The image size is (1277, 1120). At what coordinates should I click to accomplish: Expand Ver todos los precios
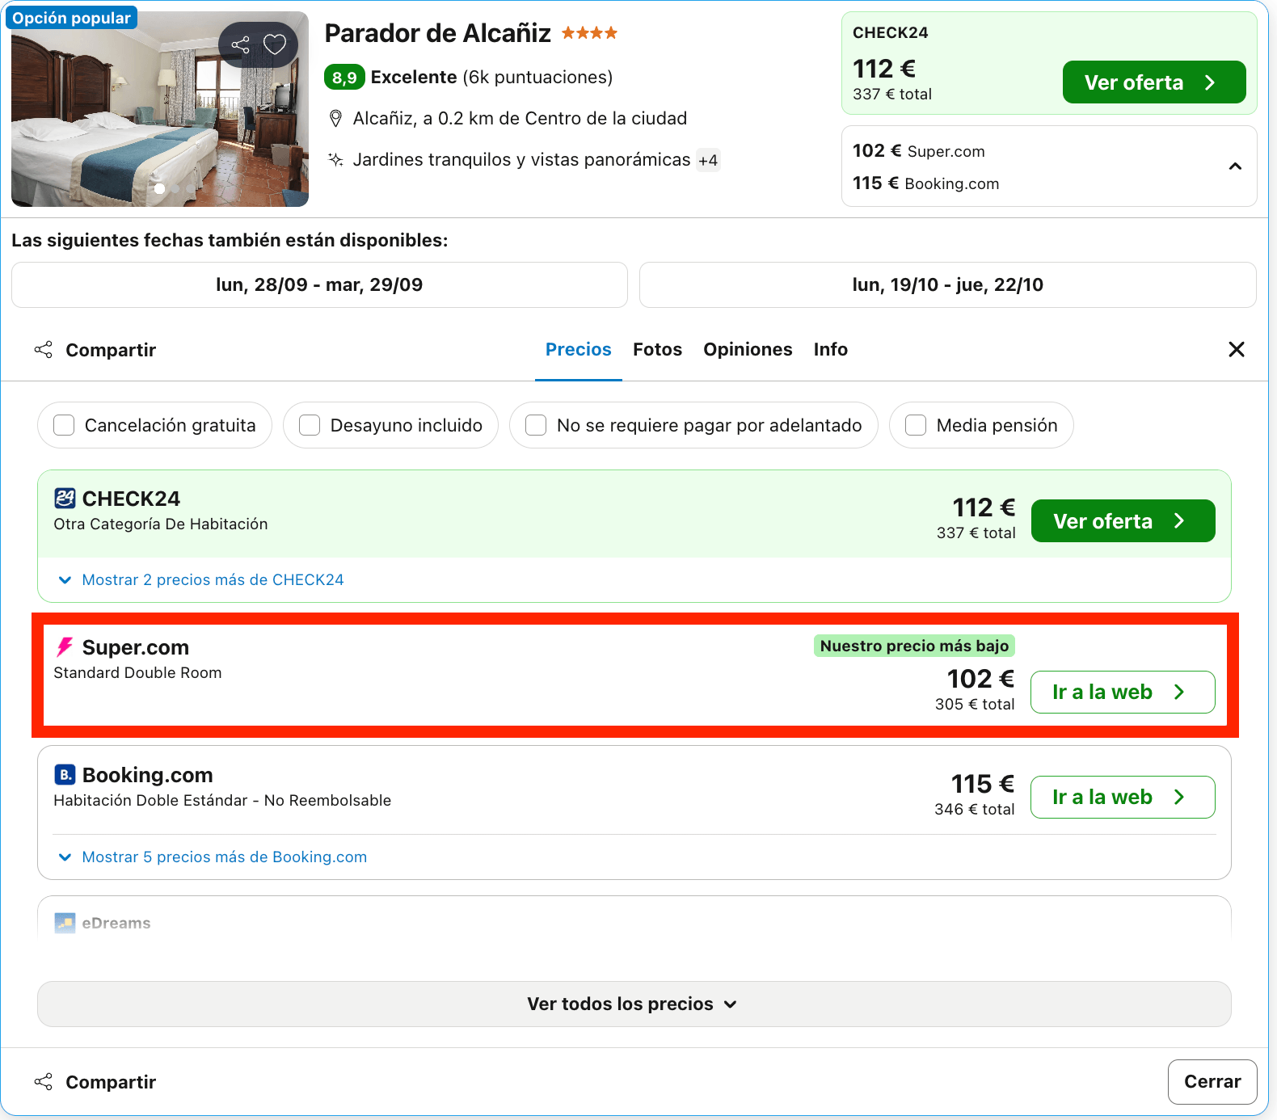coord(634,1004)
